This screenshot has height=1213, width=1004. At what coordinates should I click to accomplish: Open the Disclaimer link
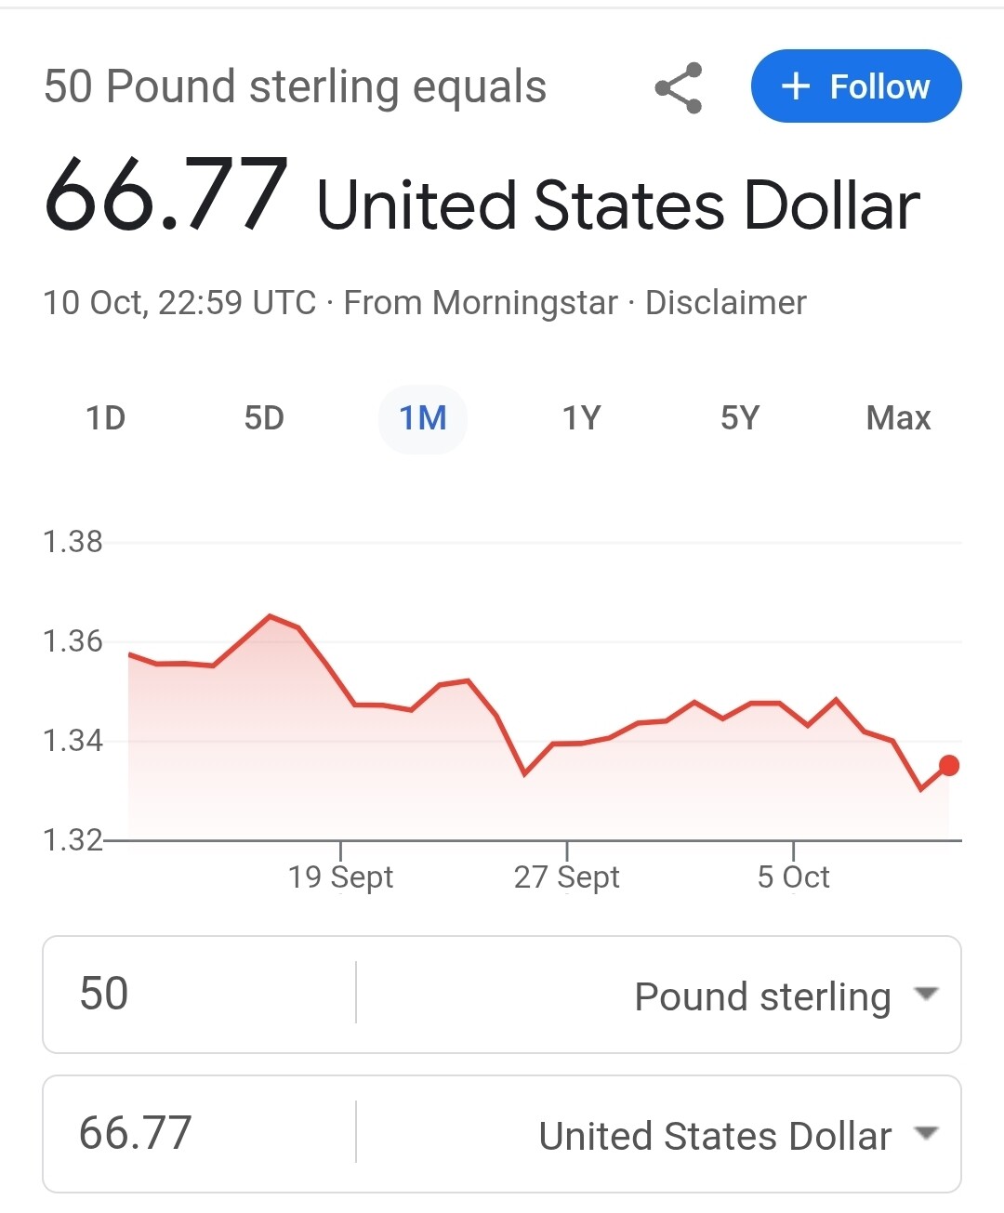coord(725,303)
